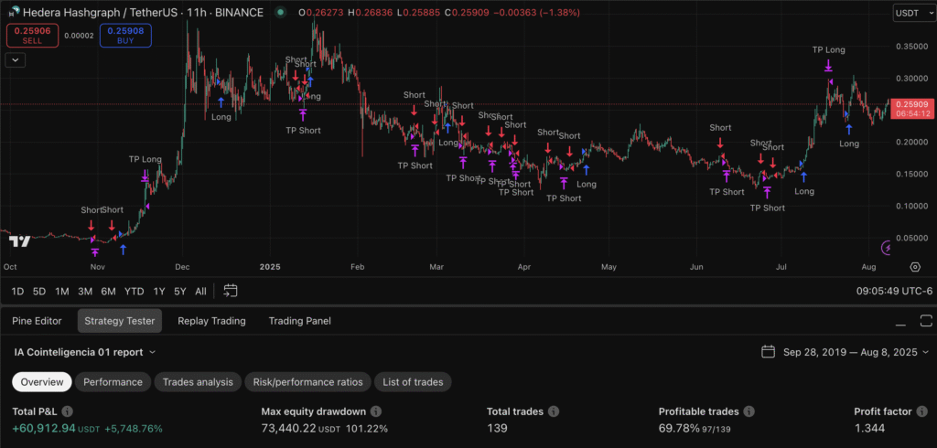Click the info icon beside Total P&L
The width and height of the screenshot is (937, 448).
point(68,411)
